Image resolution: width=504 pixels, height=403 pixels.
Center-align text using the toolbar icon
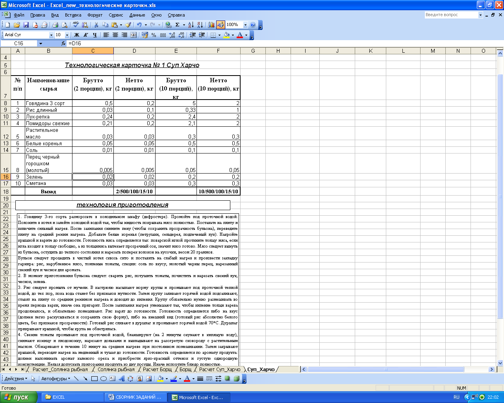115,35
